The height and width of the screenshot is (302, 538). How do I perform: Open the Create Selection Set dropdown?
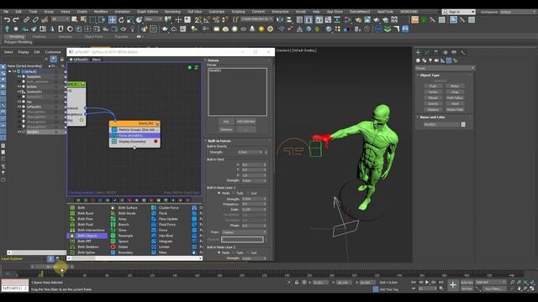(256, 18)
